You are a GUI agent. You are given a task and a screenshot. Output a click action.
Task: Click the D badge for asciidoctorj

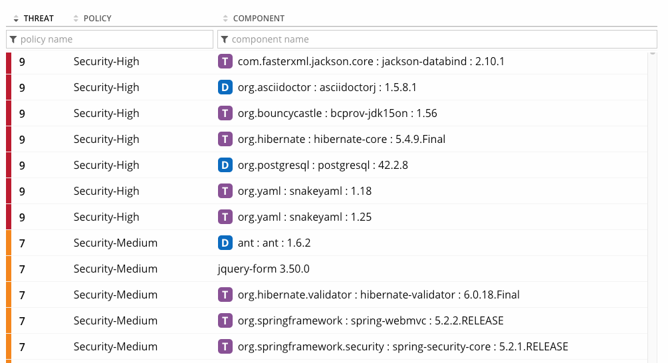[225, 87]
